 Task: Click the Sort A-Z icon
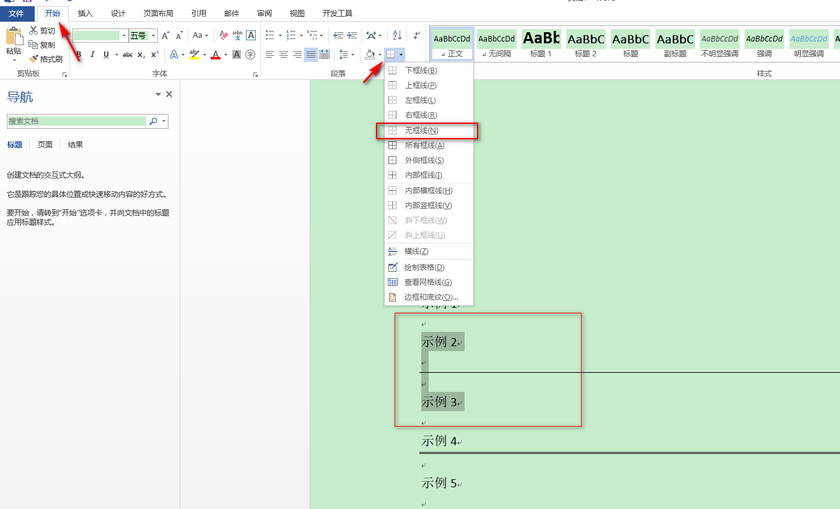tap(398, 35)
